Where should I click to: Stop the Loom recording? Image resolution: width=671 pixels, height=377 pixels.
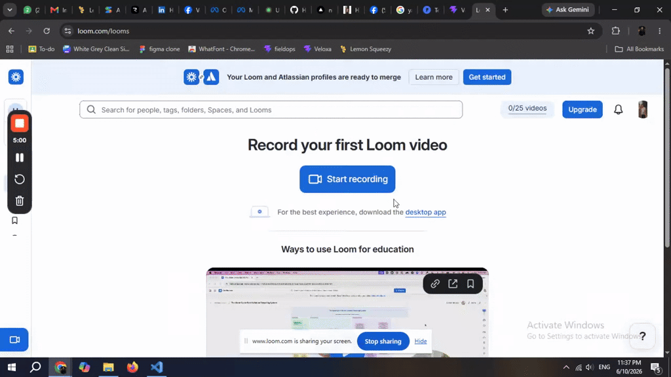tap(19, 124)
